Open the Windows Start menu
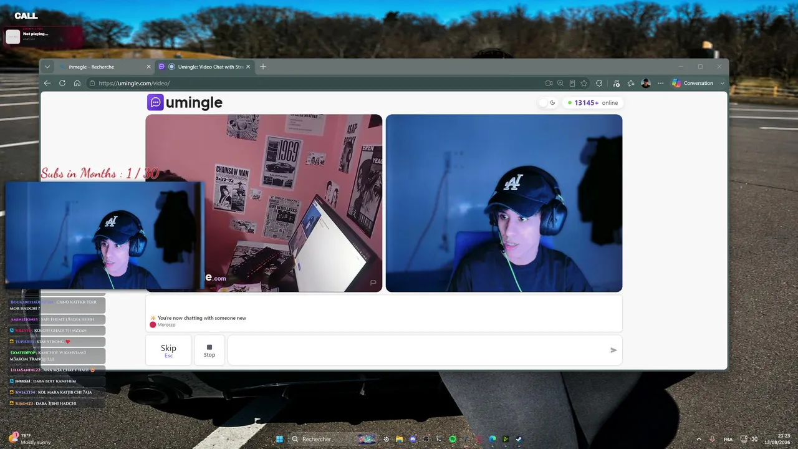The width and height of the screenshot is (798, 449). [279, 439]
